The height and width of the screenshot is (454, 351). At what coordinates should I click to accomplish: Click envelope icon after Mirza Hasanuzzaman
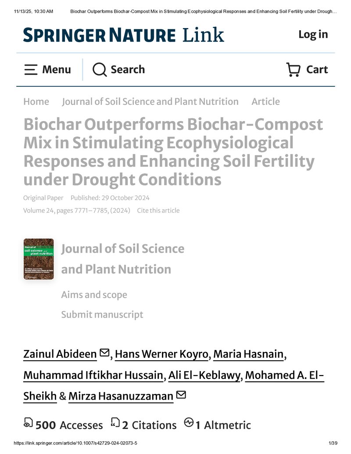[181, 395]
